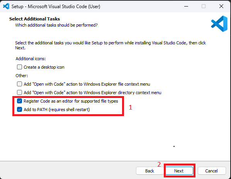The width and height of the screenshot is (231, 179).
Task: Close the Setup window
Action: (x=221, y=6)
